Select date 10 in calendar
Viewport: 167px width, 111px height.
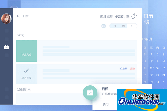click(164, 61)
